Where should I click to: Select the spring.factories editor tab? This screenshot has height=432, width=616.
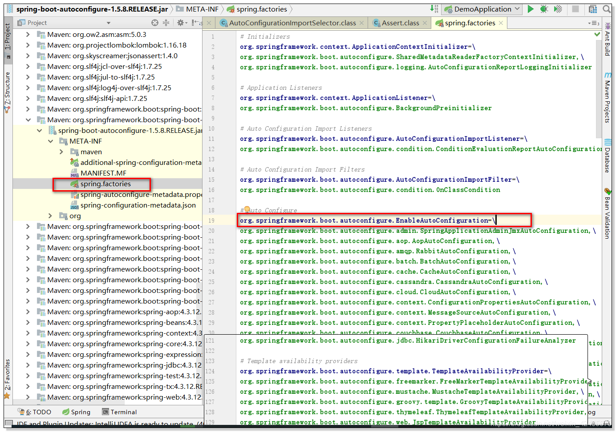click(x=470, y=23)
